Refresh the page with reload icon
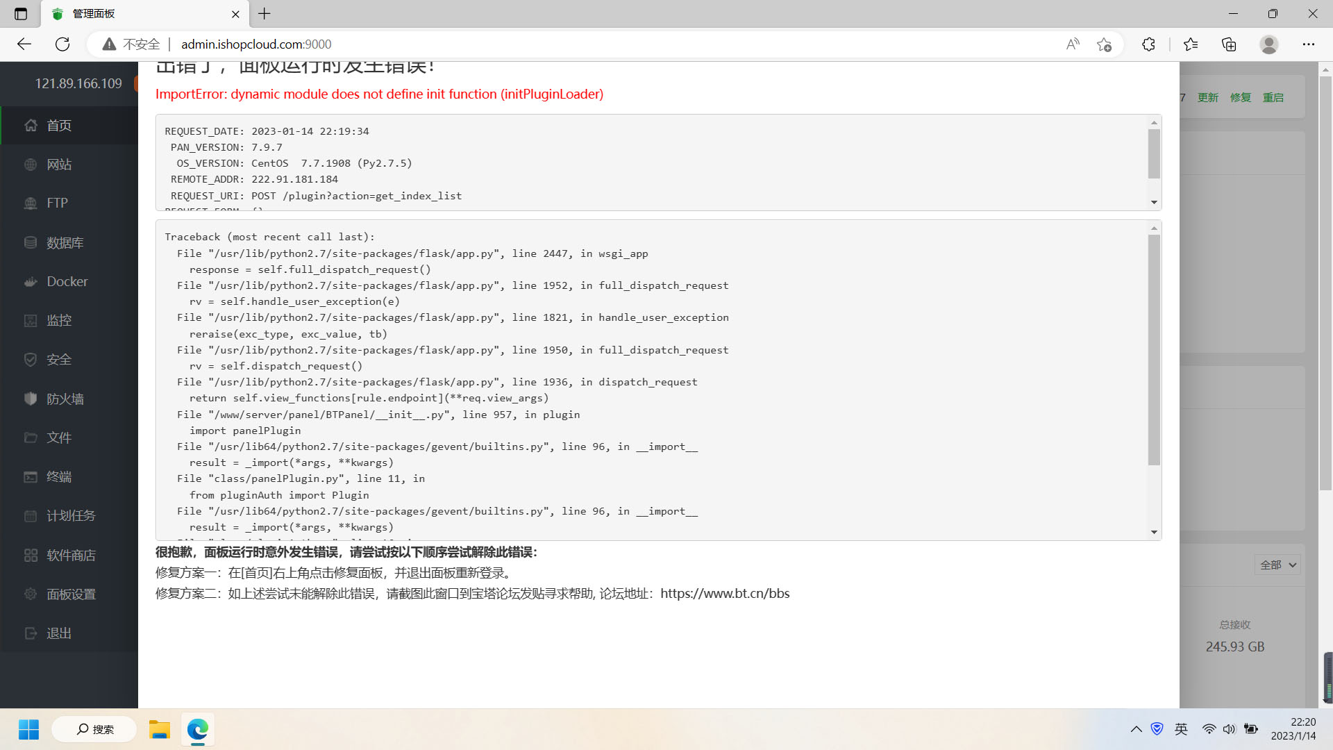The image size is (1333, 750). coord(62,44)
